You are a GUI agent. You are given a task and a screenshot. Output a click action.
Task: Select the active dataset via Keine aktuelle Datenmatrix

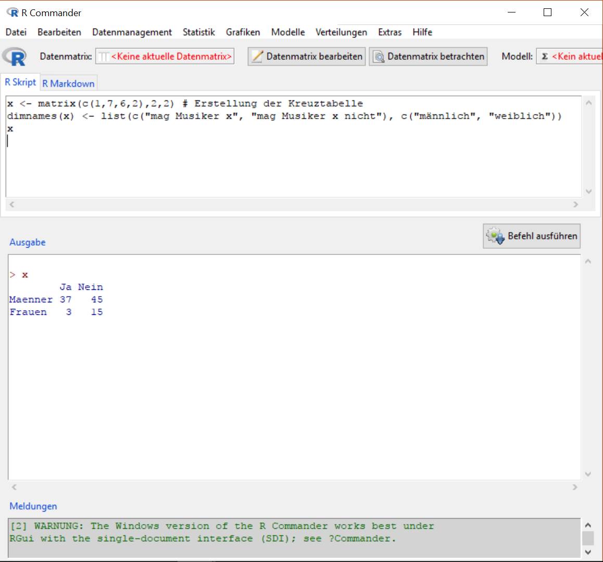pos(165,56)
